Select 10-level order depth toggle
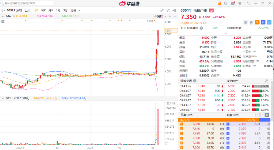Screen dimensions: 274x150 pos(267,115)
